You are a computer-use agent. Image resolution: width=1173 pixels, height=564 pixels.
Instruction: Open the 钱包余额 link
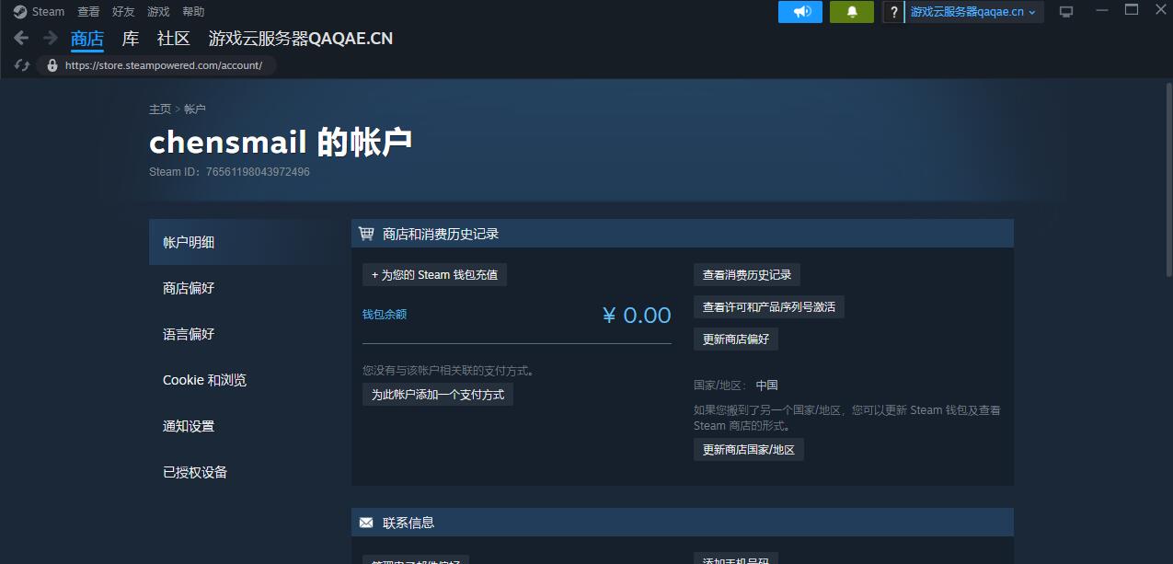click(385, 314)
